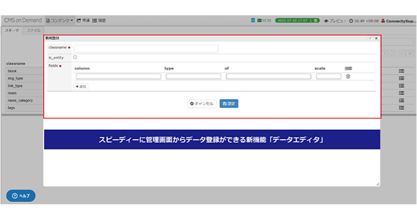Click the キャンセル button
The height and width of the screenshot is (219, 417).
202,104
